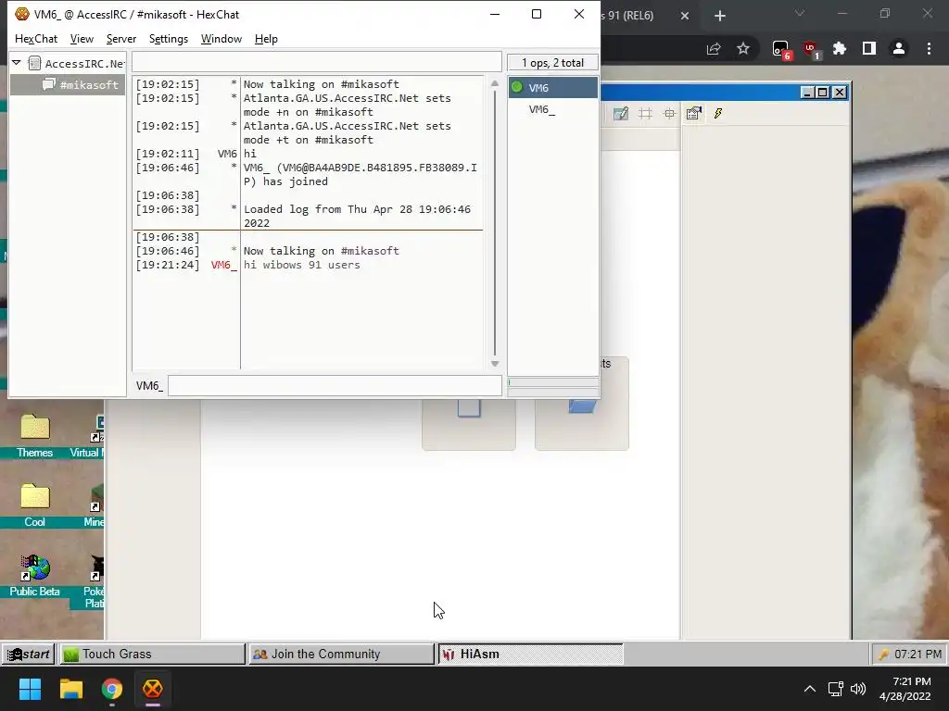This screenshot has width=949, height=711.
Task: Open Chrome tab search chevron
Action: point(800,13)
